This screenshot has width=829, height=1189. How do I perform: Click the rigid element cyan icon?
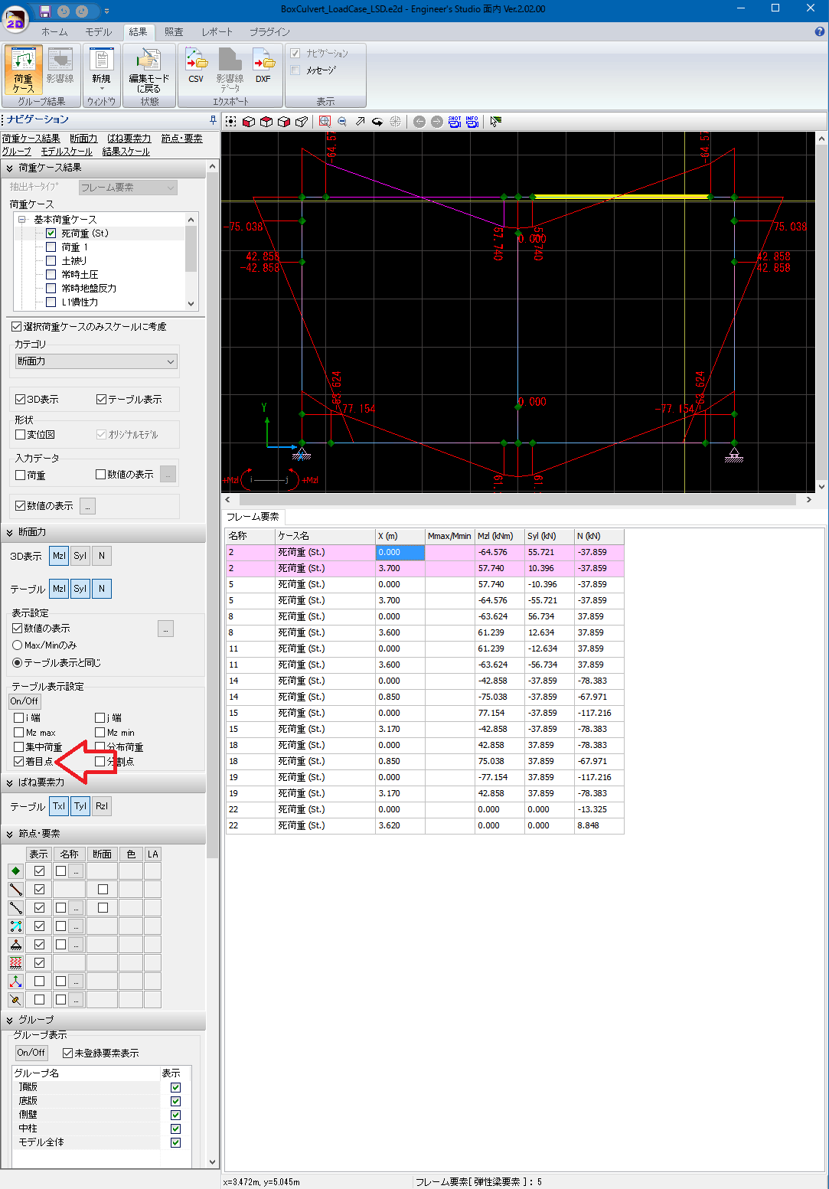pos(15,926)
